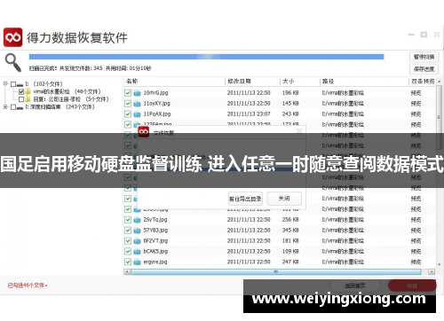The width and height of the screenshot is (444, 321).
Task: Click the image file icon of 6F2VT.jpg
Action: [x=137, y=241]
